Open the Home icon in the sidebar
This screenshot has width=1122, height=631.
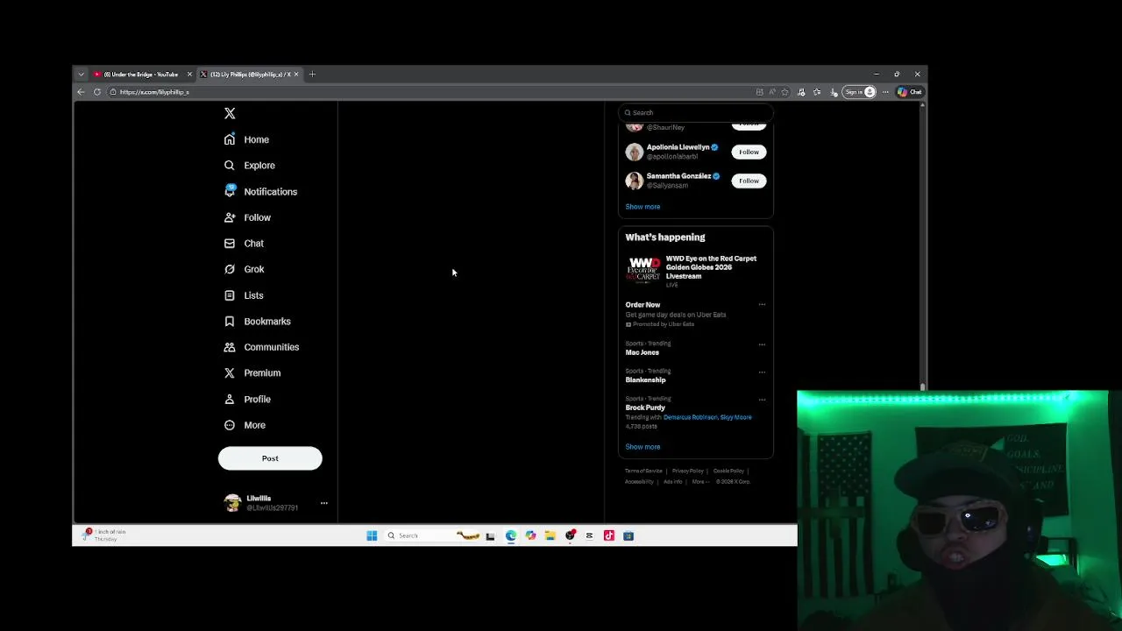point(230,139)
